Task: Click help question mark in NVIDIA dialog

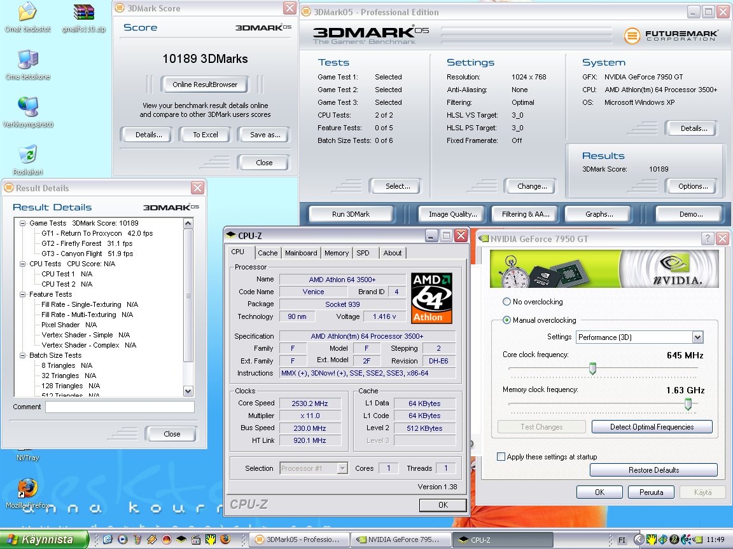Action: [708, 239]
